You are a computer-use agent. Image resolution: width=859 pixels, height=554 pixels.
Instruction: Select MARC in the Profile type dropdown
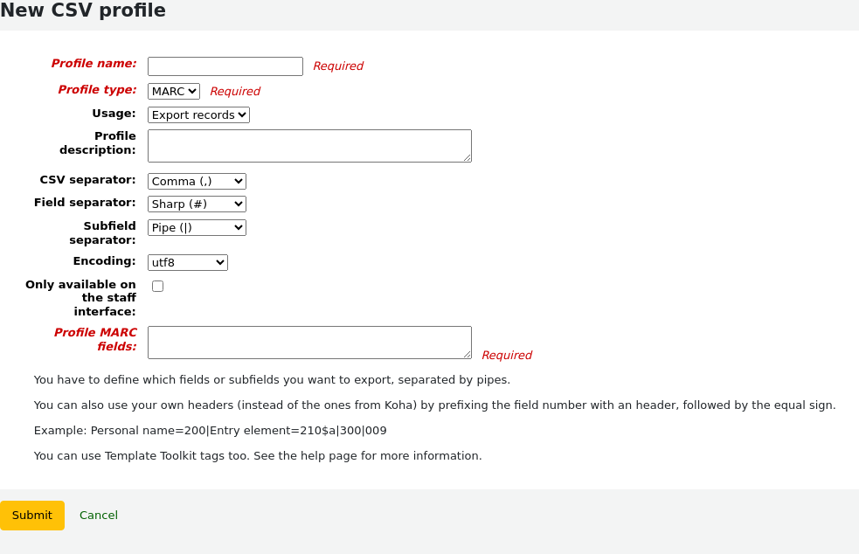click(173, 91)
